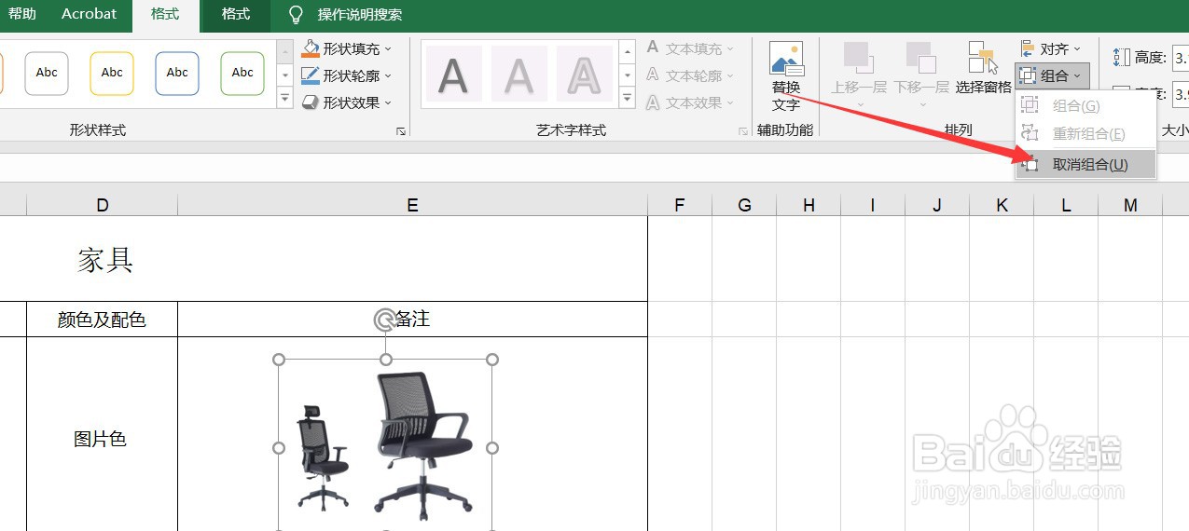
Task: Choose the light purple WordArt A style
Action: point(519,75)
